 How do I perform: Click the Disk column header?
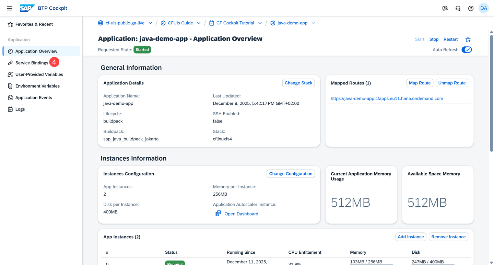click(x=416, y=252)
